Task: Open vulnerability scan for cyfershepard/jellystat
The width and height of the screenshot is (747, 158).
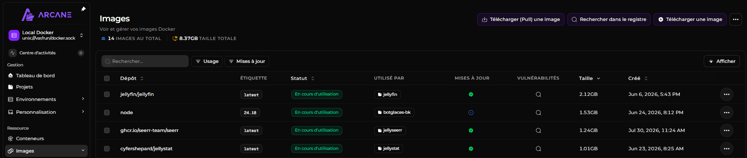Action: click(x=538, y=149)
